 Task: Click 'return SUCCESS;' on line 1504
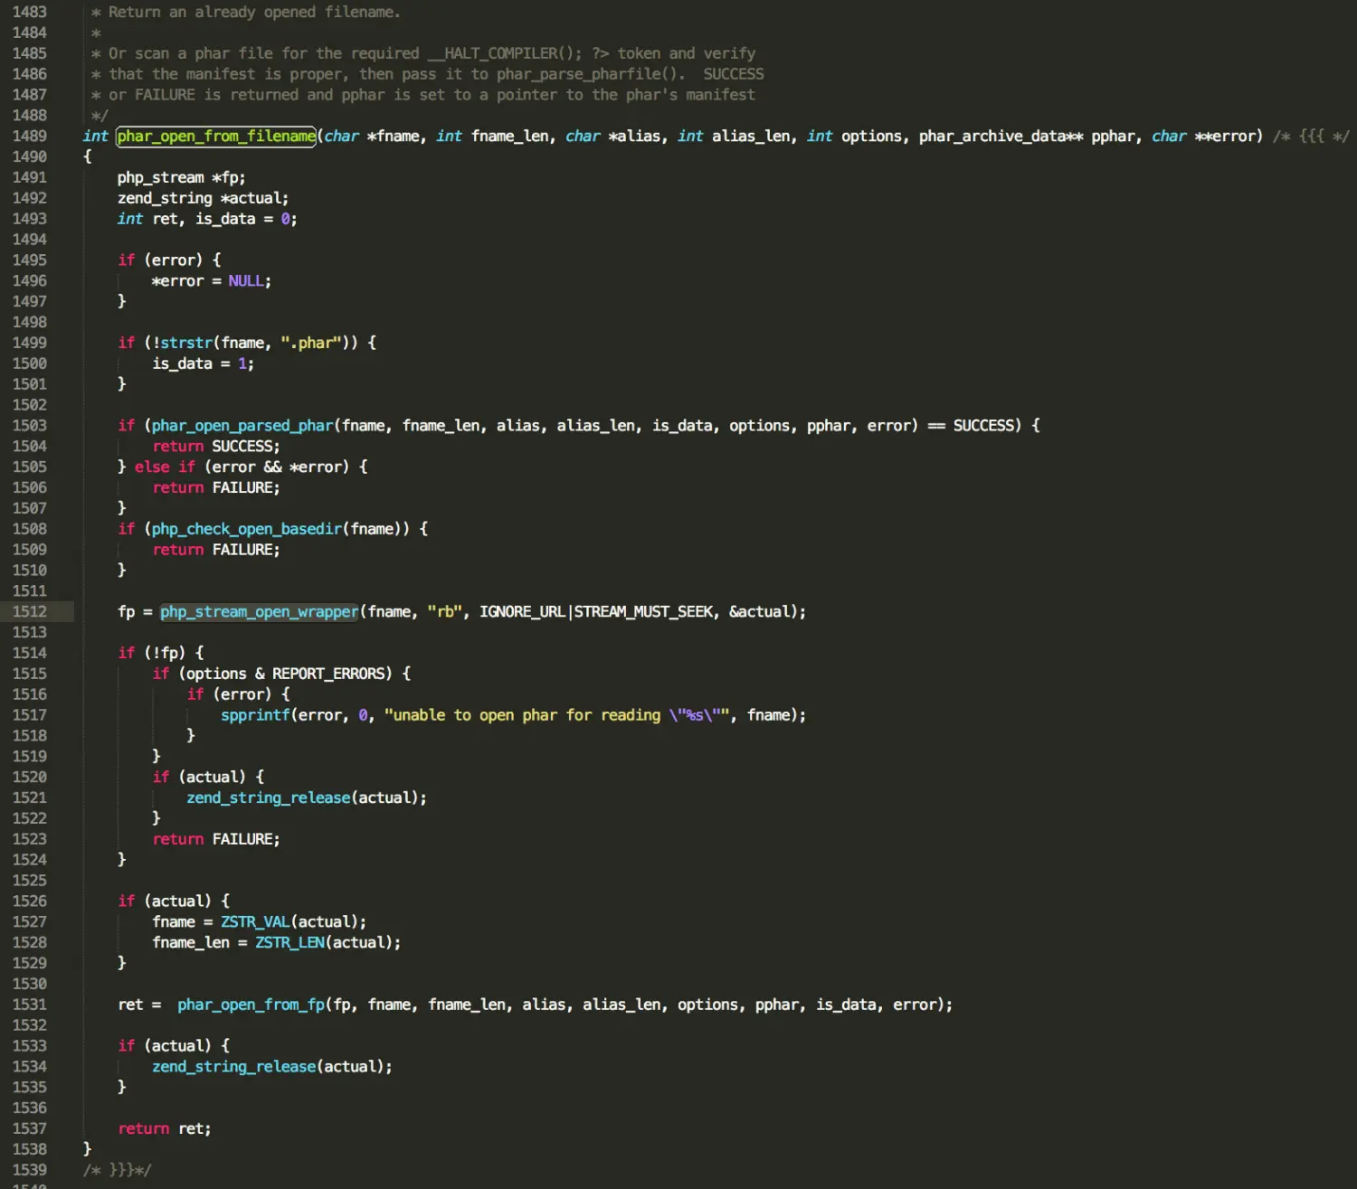[216, 447]
